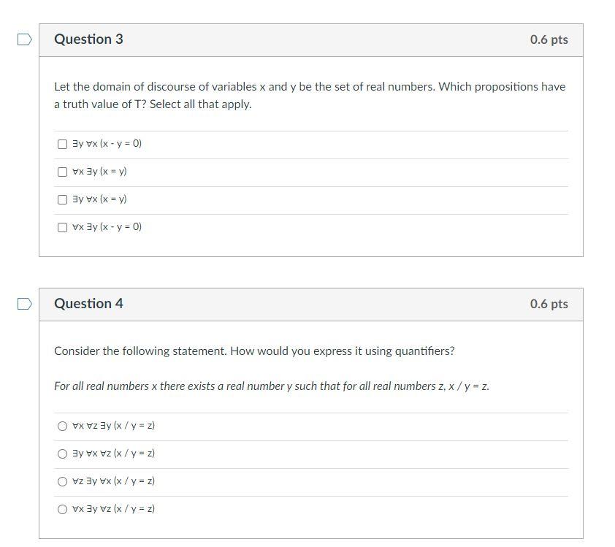Select answer ∀x ∃y ∀z (x / y = z)
The height and width of the screenshot is (547, 615).
coord(63,509)
